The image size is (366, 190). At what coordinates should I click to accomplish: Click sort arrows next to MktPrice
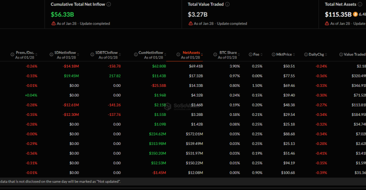pyautogui.click(x=294, y=55)
